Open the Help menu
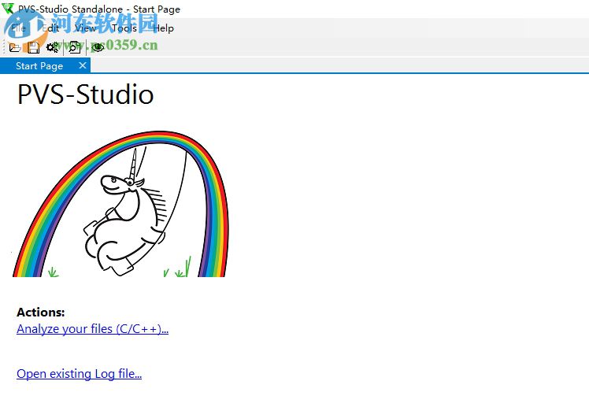Image resolution: width=589 pixels, height=407 pixels. click(x=164, y=28)
